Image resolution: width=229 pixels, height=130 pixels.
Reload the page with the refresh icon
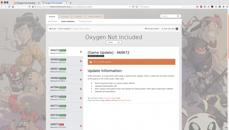click(x=9, y=7)
